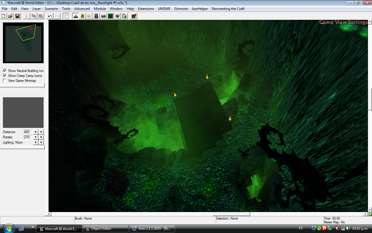
Task: Click the ES language indicator
Action: click(x=301, y=228)
